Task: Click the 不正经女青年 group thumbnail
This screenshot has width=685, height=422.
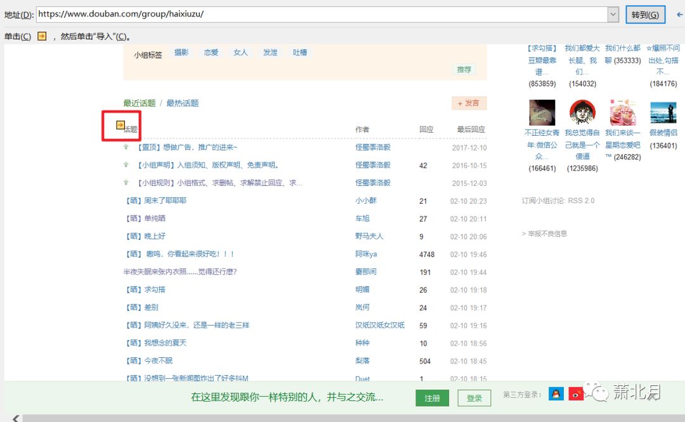Action: point(542,112)
